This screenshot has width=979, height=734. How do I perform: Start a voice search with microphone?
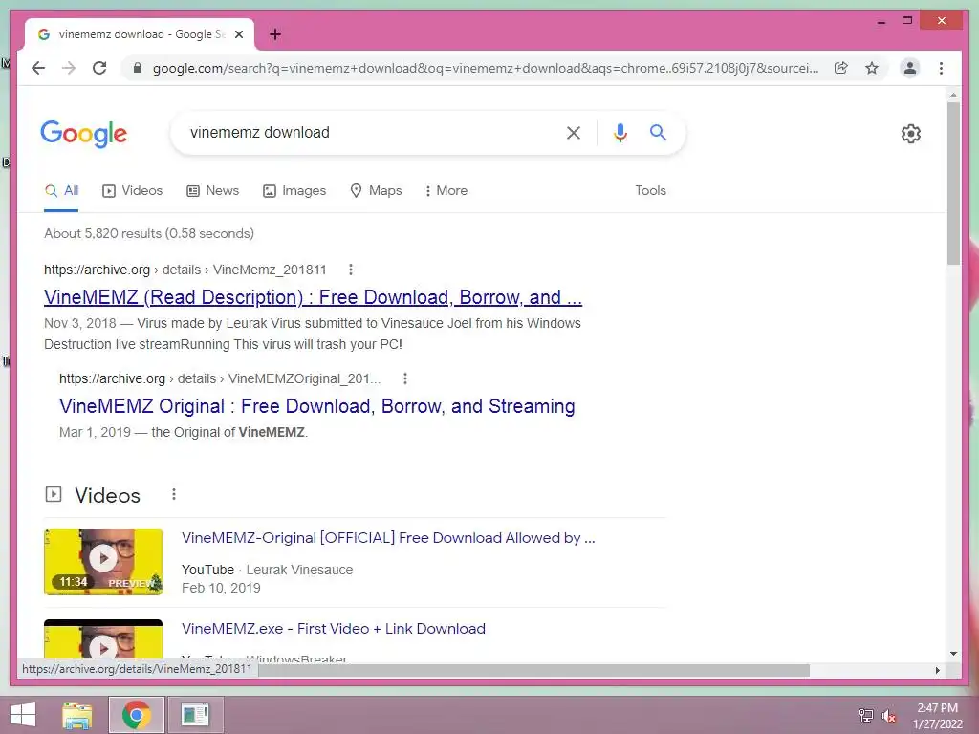620,132
